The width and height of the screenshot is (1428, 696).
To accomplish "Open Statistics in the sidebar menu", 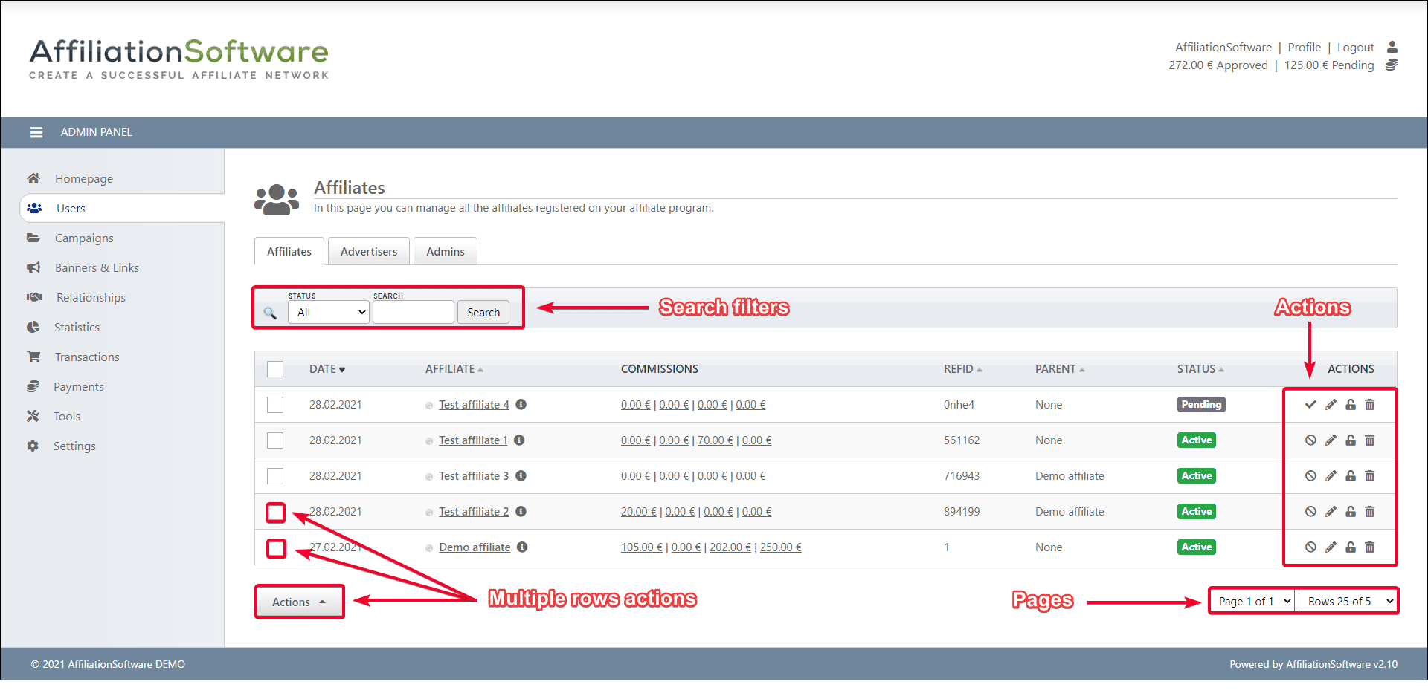I will [77, 328].
